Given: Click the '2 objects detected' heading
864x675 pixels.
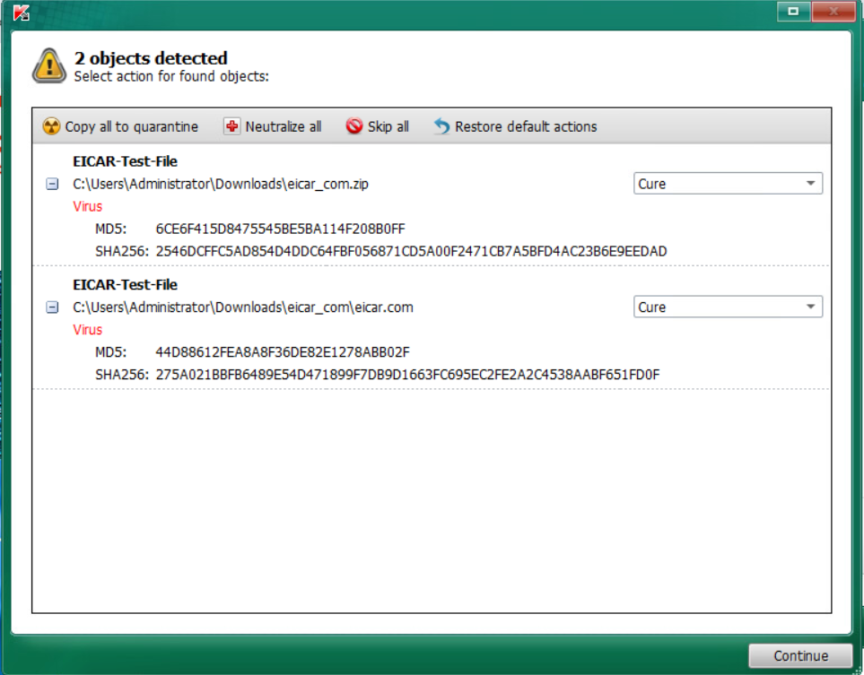Looking at the screenshot, I should (151, 57).
